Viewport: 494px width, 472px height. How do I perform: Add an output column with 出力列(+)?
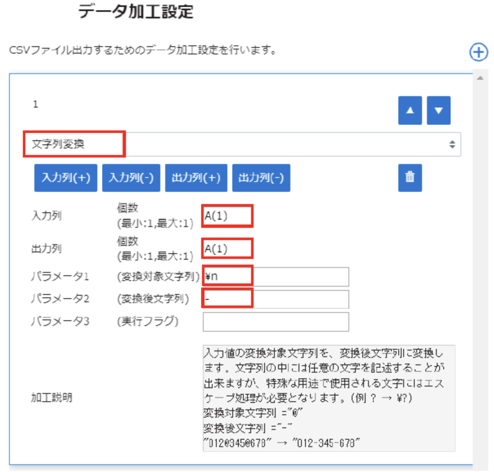(x=196, y=178)
